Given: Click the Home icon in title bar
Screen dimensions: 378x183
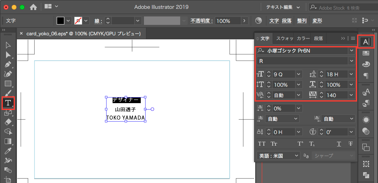Looking at the screenshot, I should [x=33, y=7].
